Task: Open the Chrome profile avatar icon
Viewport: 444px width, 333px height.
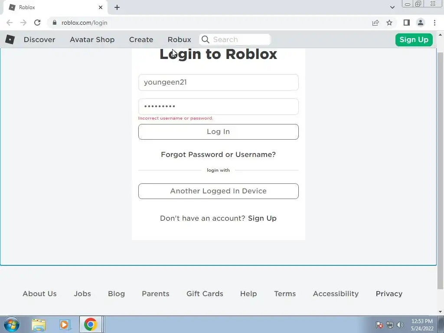Action: [x=421, y=23]
